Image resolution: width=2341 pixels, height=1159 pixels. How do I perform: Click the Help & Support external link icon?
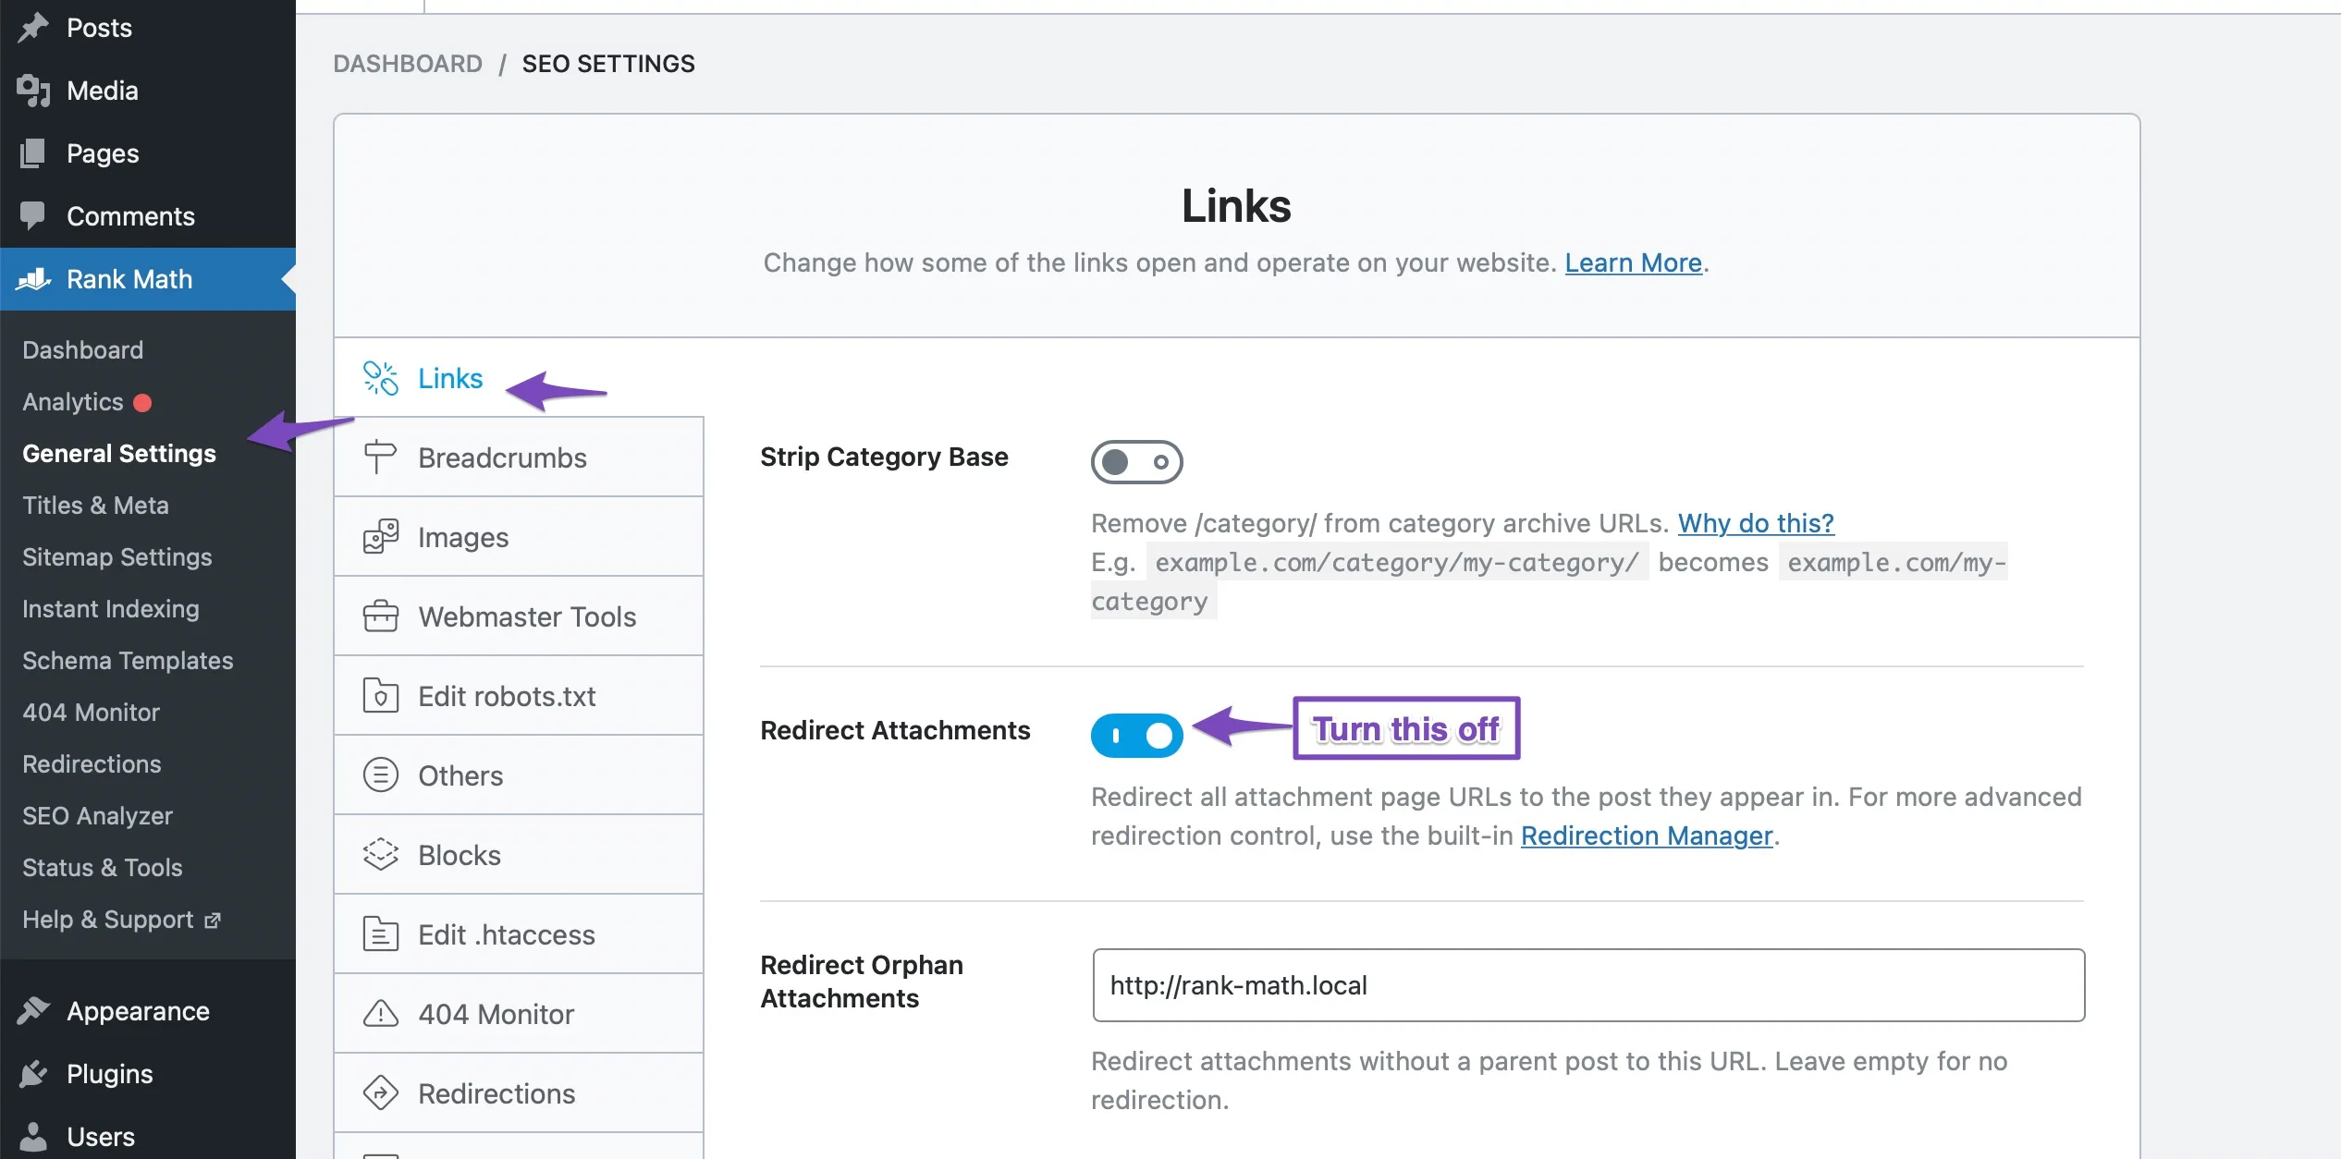click(213, 921)
